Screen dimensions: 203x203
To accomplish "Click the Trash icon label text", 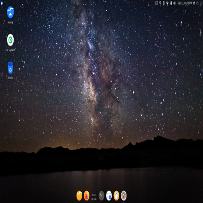I will pyautogui.click(x=10, y=78).
